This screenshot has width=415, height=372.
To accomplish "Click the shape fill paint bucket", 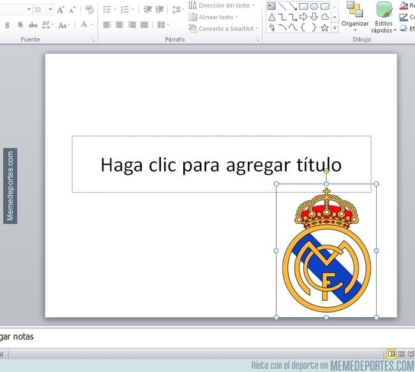I will click(404, 6).
